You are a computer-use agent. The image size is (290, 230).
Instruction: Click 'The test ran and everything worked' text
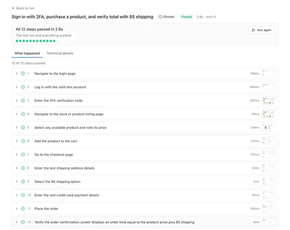(x=44, y=35)
